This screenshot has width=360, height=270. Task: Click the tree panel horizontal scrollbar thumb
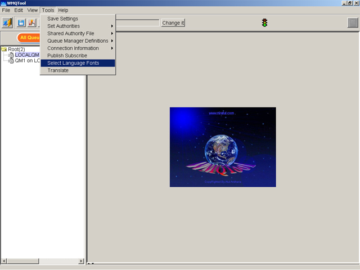(x=22, y=261)
